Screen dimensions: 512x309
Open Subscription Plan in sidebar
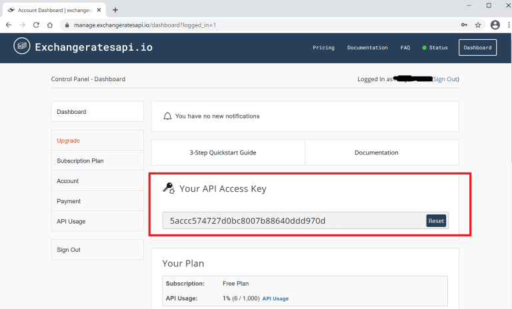click(97, 160)
